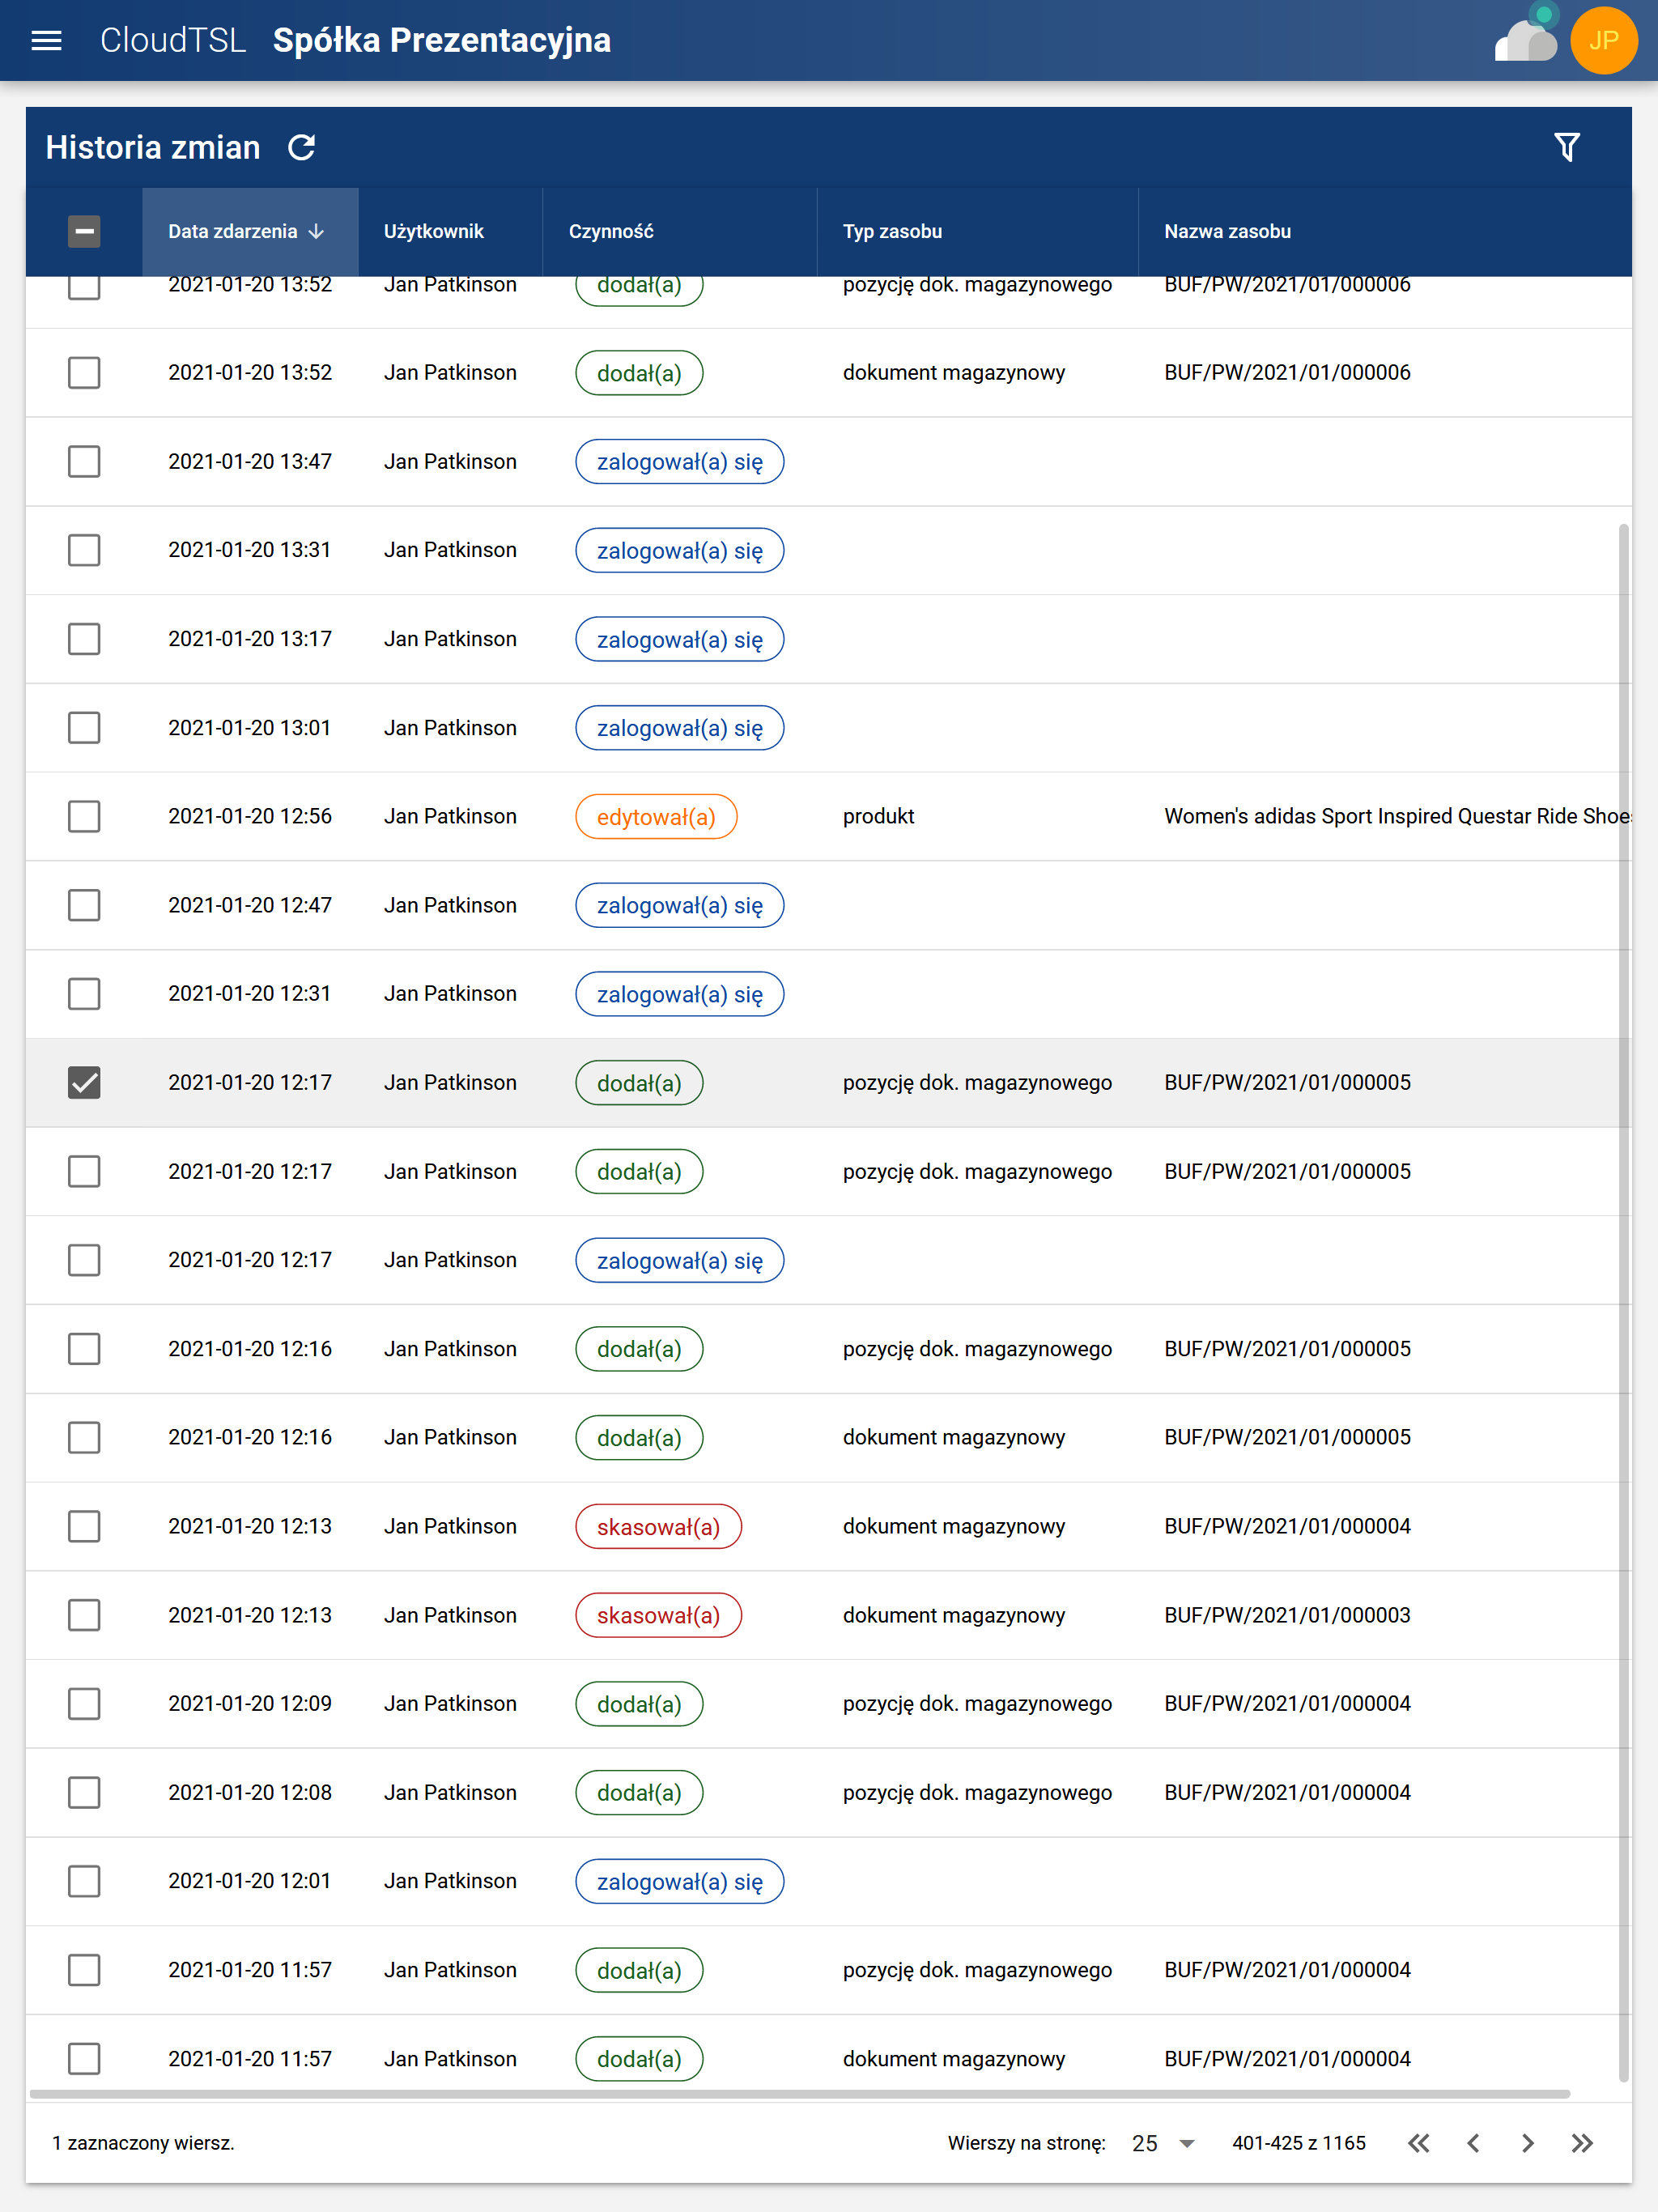1658x2212 pixels.
Task: Check the row dated 2021-01-20 13:47
Action: pyautogui.click(x=84, y=462)
